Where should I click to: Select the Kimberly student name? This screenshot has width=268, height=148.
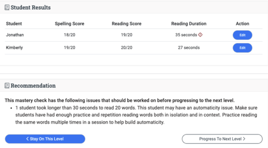point(14,48)
